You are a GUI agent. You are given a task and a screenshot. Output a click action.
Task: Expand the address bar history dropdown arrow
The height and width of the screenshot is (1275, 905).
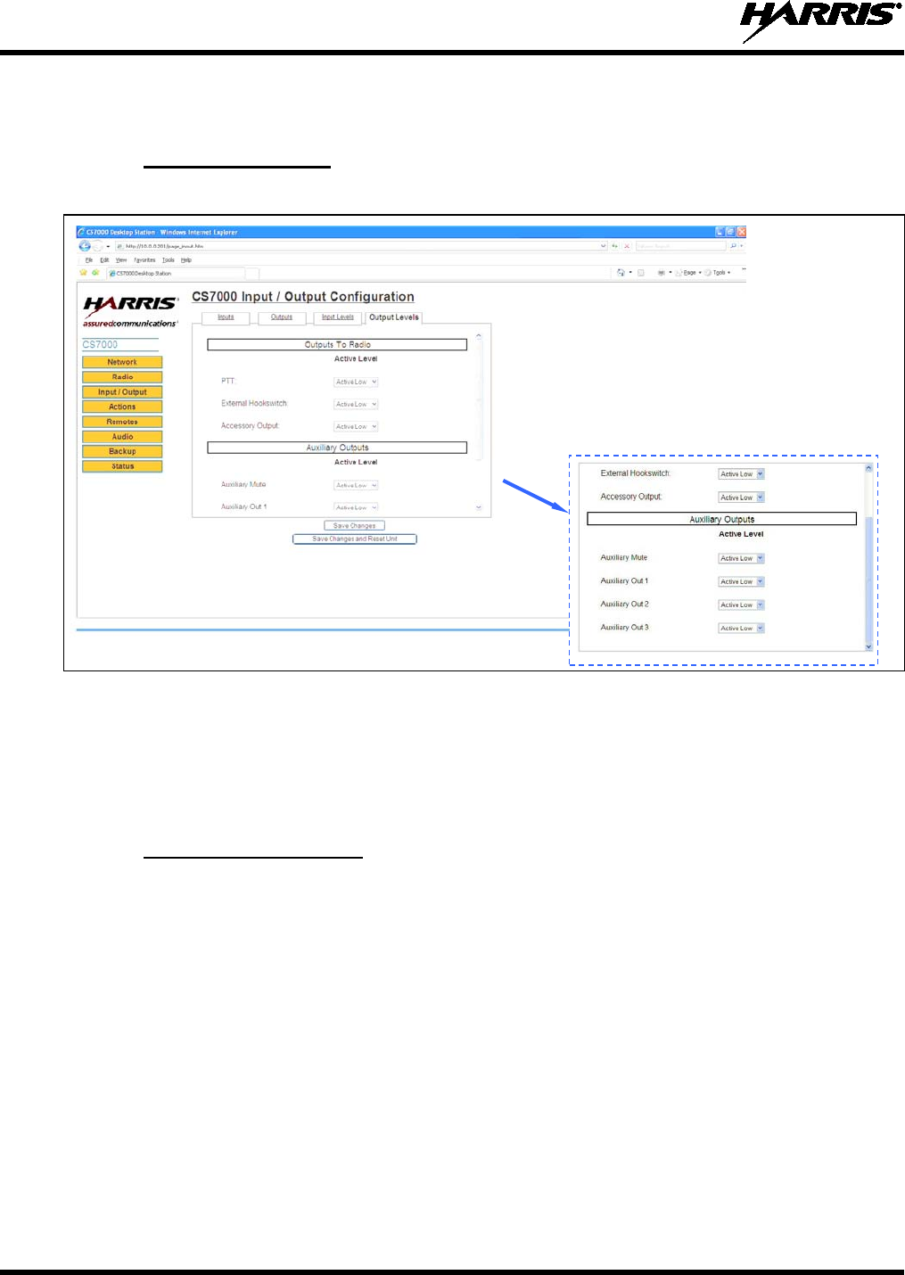(604, 246)
